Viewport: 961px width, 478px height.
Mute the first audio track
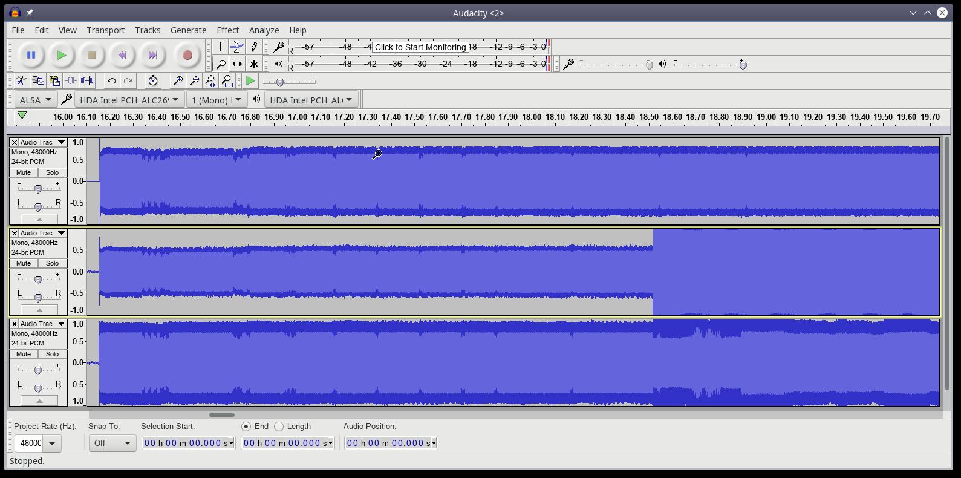coord(24,172)
